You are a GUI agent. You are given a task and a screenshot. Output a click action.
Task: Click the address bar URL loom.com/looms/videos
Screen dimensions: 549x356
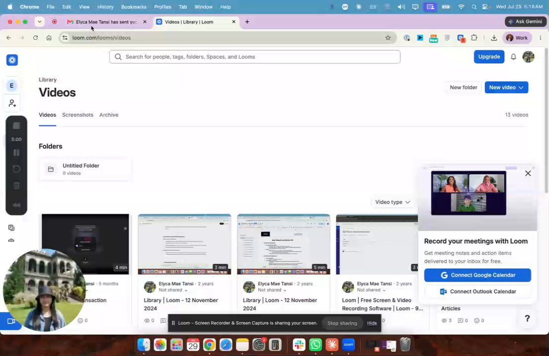(x=102, y=38)
